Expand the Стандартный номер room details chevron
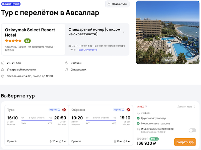 click(x=124, y=32)
